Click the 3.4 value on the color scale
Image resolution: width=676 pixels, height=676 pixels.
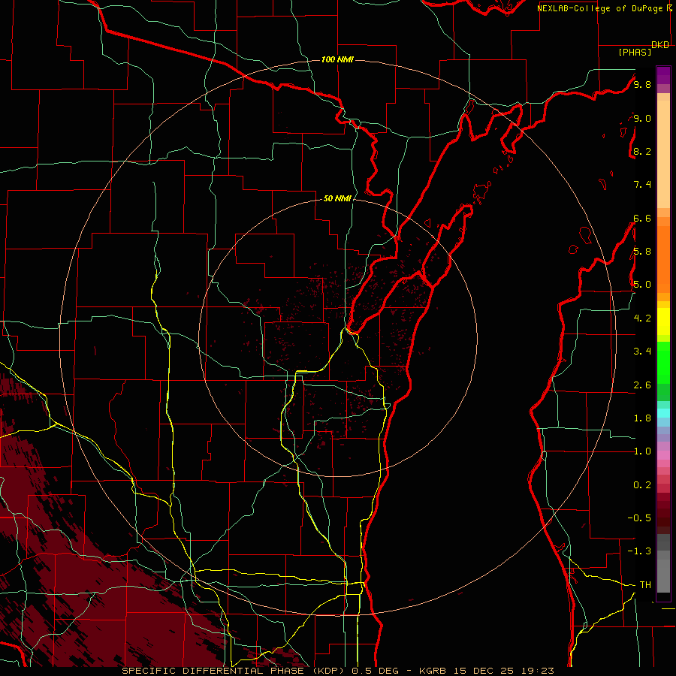(x=642, y=352)
